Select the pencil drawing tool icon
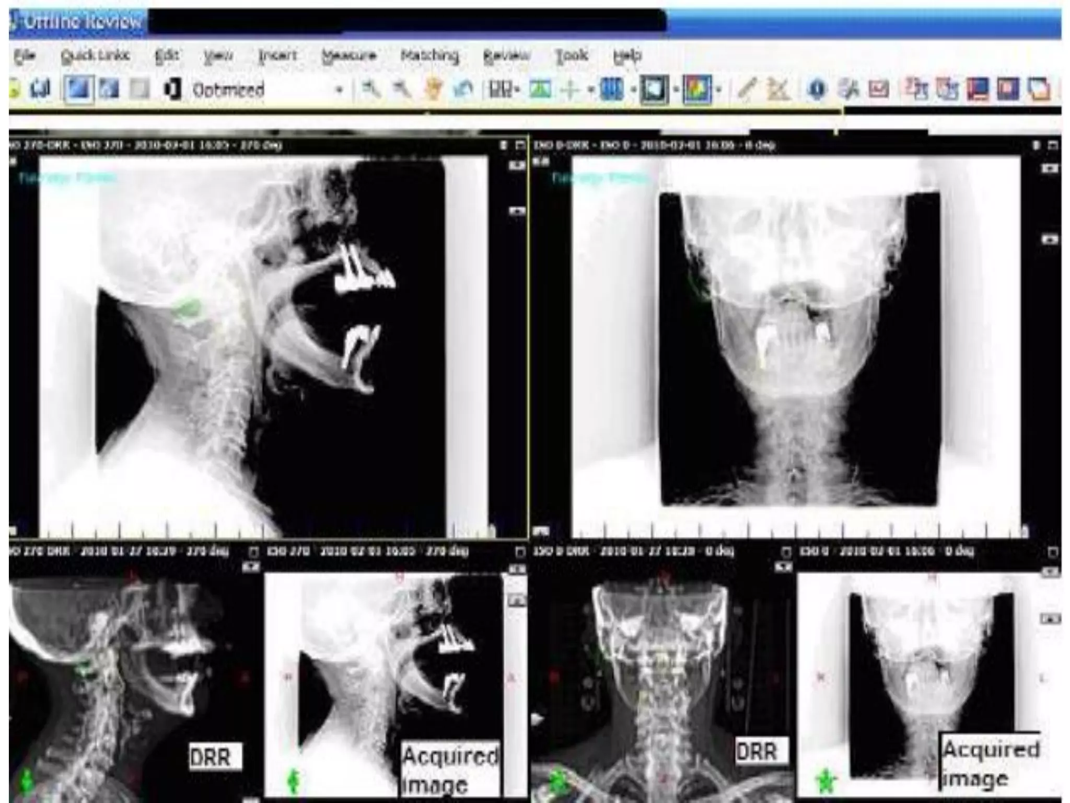 tap(747, 90)
